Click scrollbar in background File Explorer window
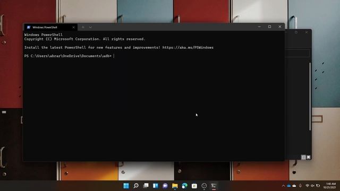Image resolution: width=340 pixels, height=191 pixels. (x=310, y=97)
